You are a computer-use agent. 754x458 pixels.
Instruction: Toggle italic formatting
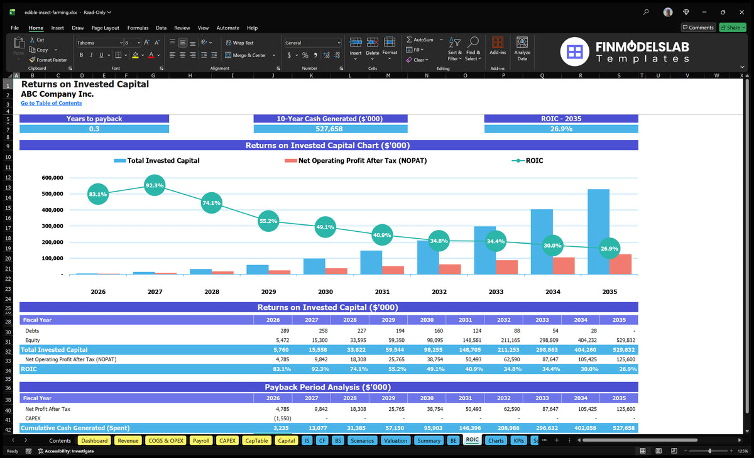(91, 55)
